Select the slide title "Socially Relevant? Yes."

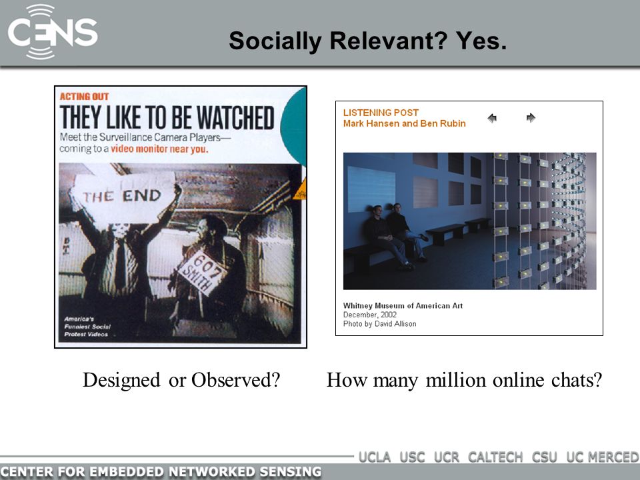click(367, 41)
